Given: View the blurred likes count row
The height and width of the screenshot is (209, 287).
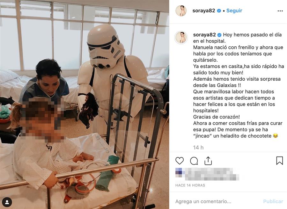Looking at the screenshot, I should point(207,174).
